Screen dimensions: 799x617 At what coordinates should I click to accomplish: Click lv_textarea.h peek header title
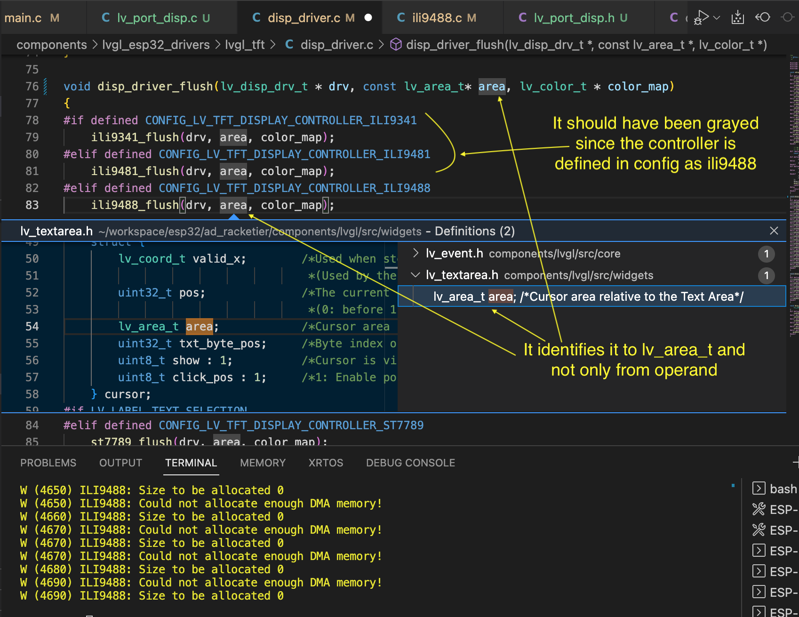pyautogui.click(x=56, y=231)
